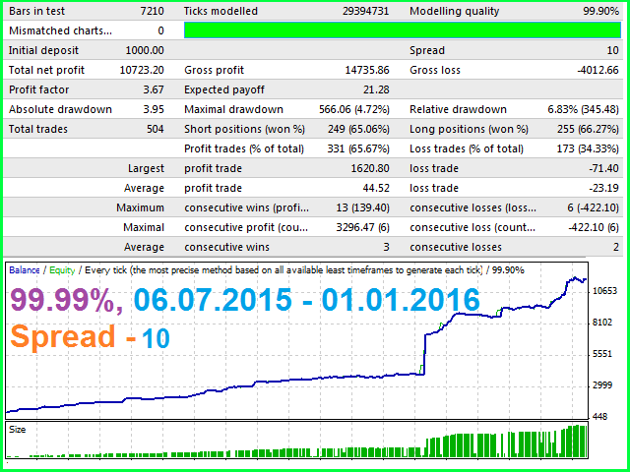Image resolution: width=630 pixels, height=472 pixels.
Task: Select the Relative drawdown 6.83% cell
Action: coord(583,109)
